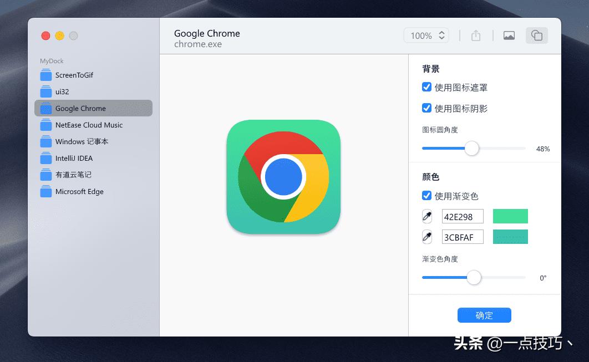The height and width of the screenshot is (362, 589).
Task: Click the shape overlay icon in toolbar
Action: (x=536, y=35)
